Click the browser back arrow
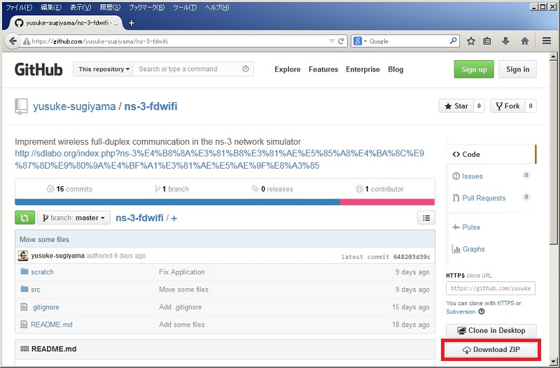 pos(12,41)
